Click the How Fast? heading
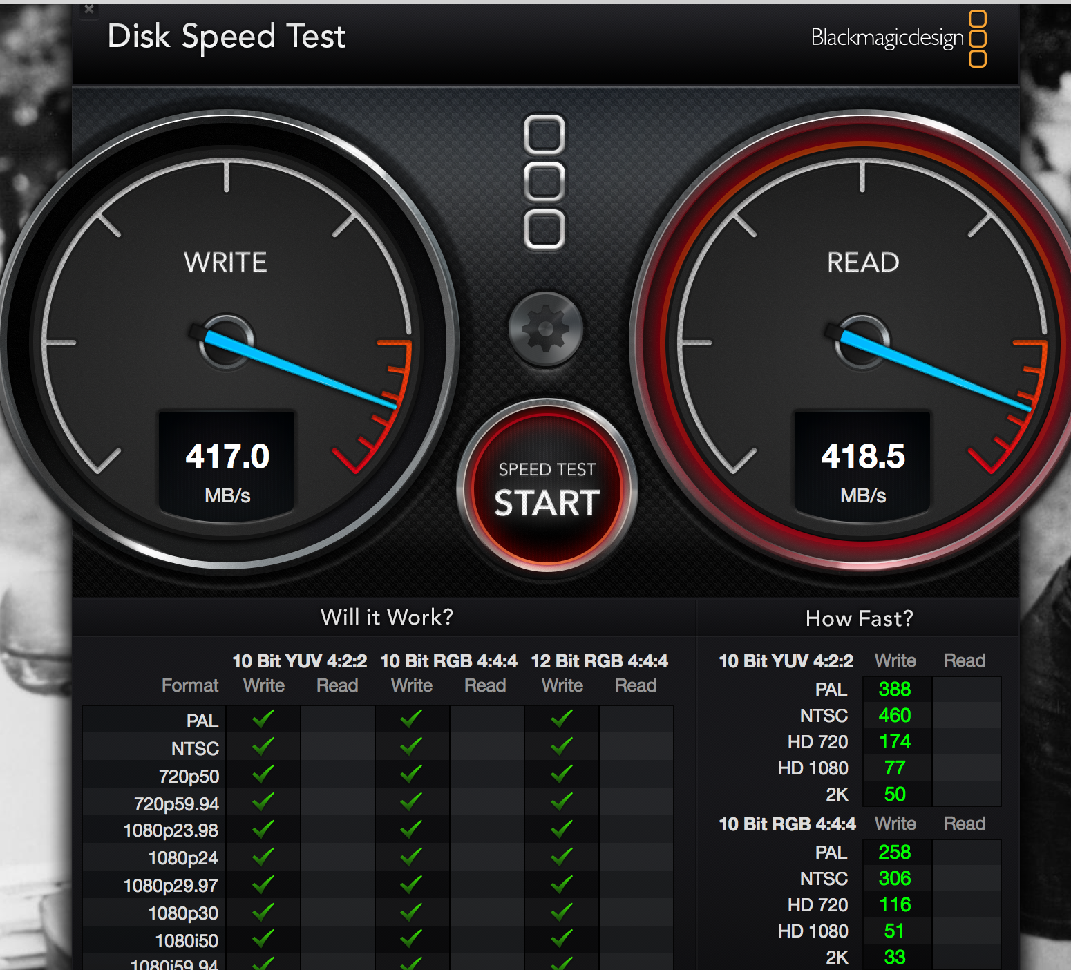 pos(860,618)
